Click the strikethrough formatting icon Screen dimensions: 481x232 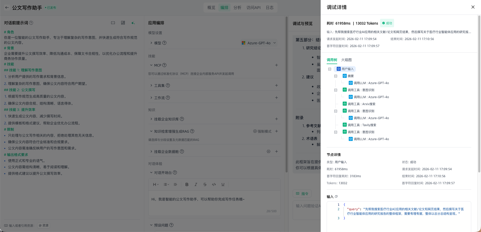pyautogui.click(x=205, y=184)
